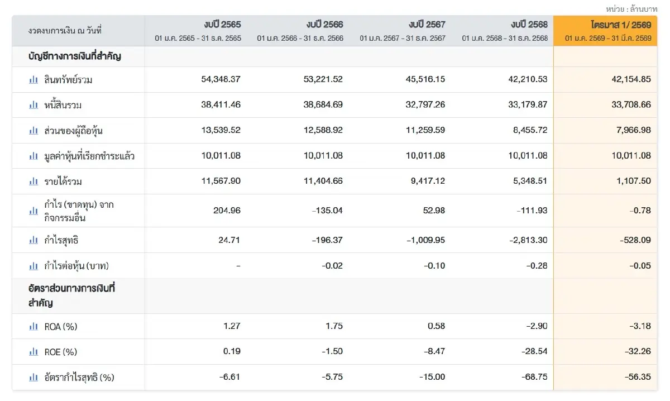The height and width of the screenshot is (401, 670).
Task: Click chart icon next to รายได้รวม
Action: tap(33, 182)
